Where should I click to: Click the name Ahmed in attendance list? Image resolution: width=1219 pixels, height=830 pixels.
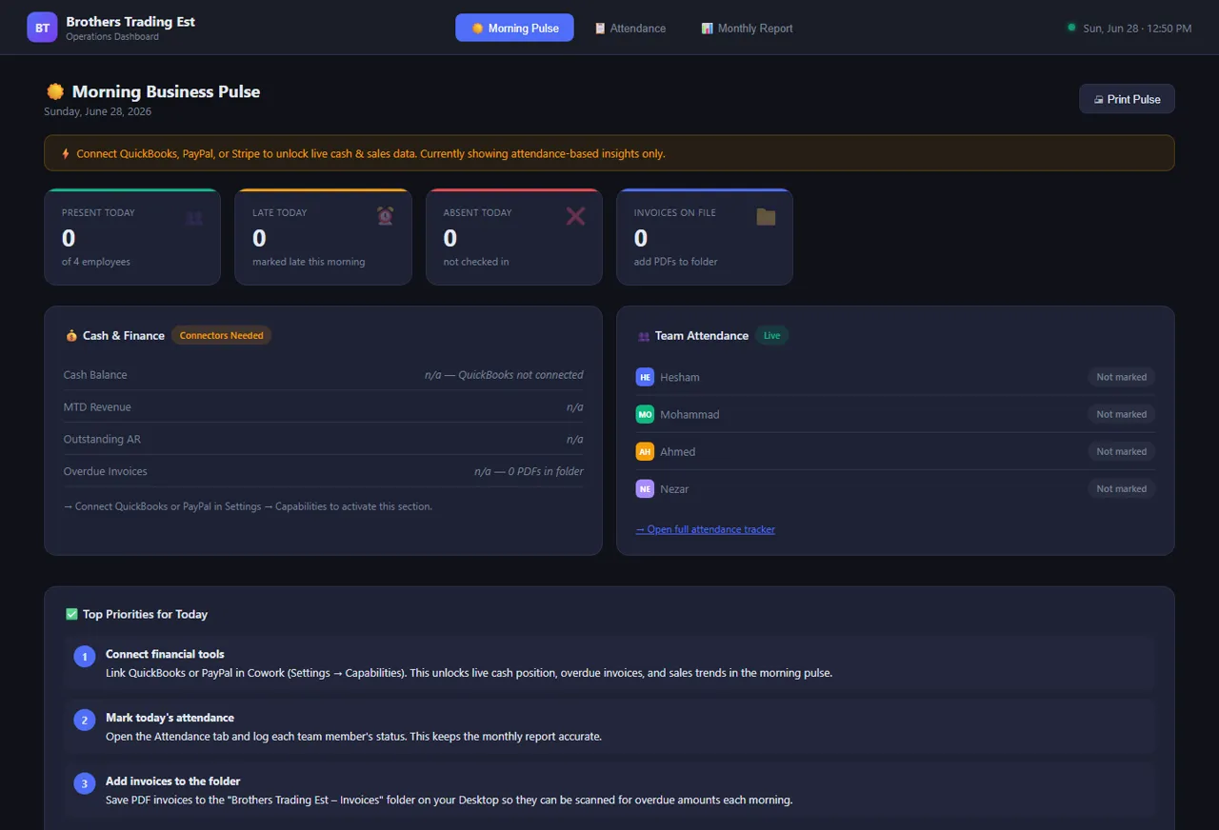[678, 451]
